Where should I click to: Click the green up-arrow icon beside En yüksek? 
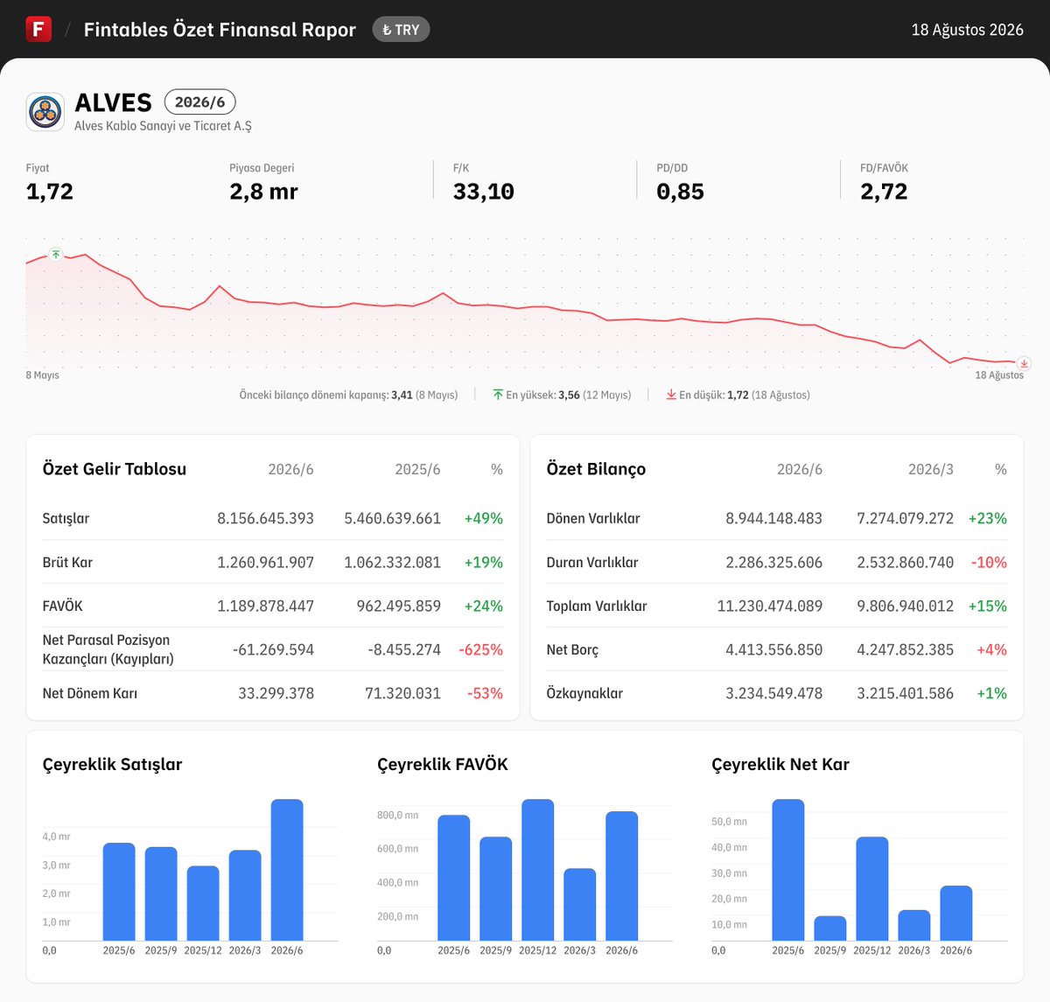(x=498, y=395)
